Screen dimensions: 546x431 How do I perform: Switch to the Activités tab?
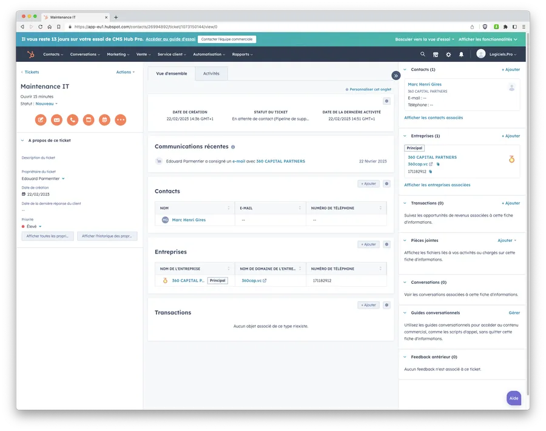click(x=211, y=73)
